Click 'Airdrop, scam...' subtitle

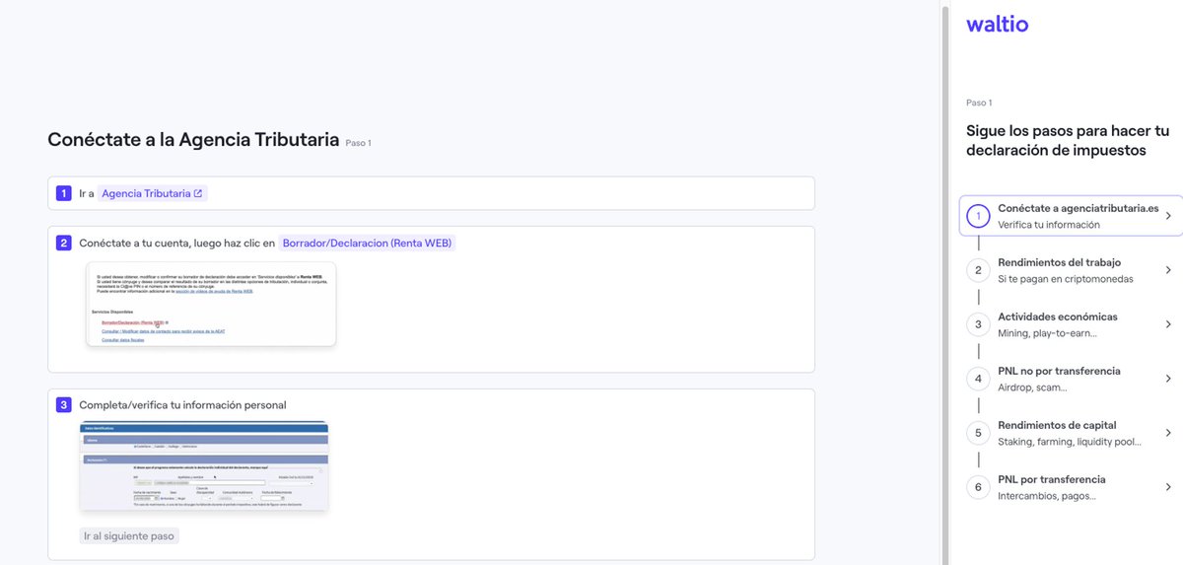(x=1032, y=388)
